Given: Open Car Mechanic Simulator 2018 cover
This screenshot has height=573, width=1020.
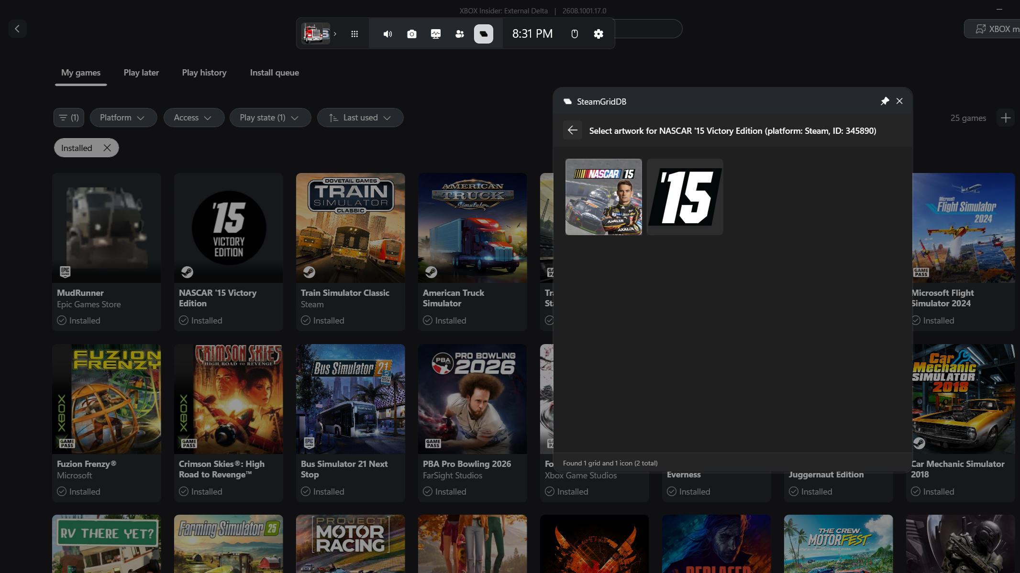Looking at the screenshot, I should coord(964,399).
